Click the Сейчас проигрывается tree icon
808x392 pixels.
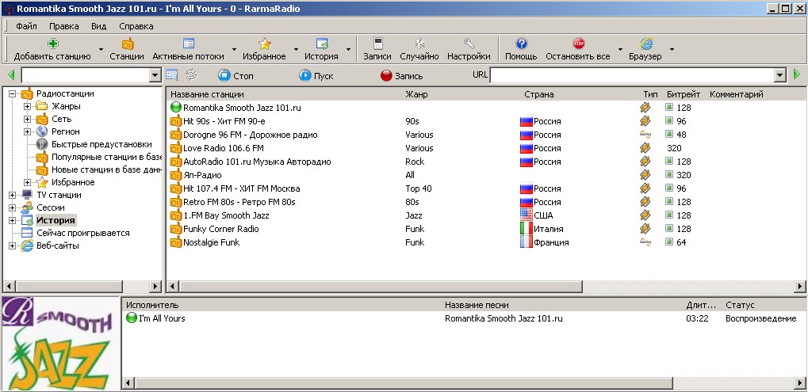point(27,233)
